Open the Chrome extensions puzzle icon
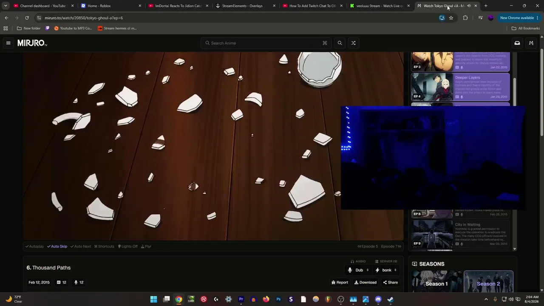The height and width of the screenshot is (306, 544). pyautogui.click(x=465, y=18)
